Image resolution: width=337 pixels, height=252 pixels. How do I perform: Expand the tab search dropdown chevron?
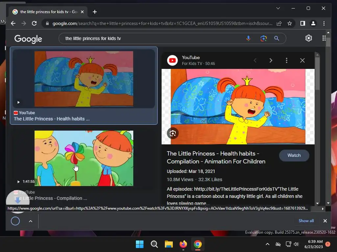pyautogui.click(x=278, y=8)
